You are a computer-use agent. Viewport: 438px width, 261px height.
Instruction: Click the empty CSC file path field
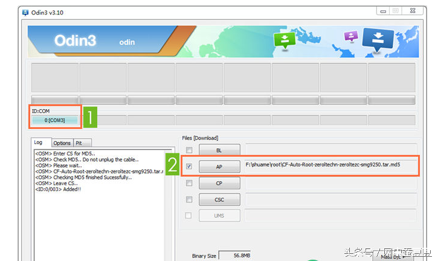click(x=330, y=200)
